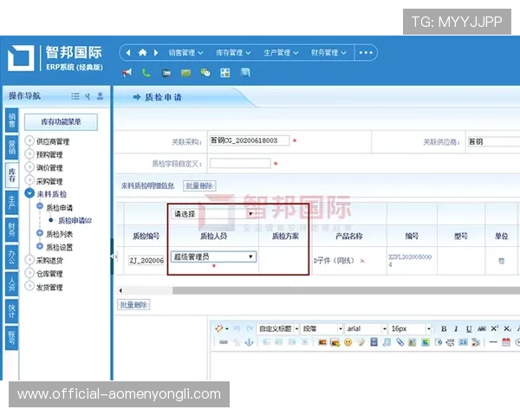Click the 关联采购 input field
The width and height of the screenshot is (520, 416).
click(x=250, y=140)
